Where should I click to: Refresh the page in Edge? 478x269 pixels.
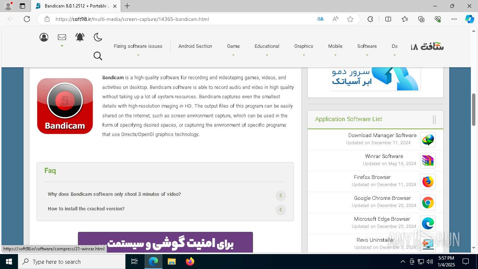click(27, 19)
